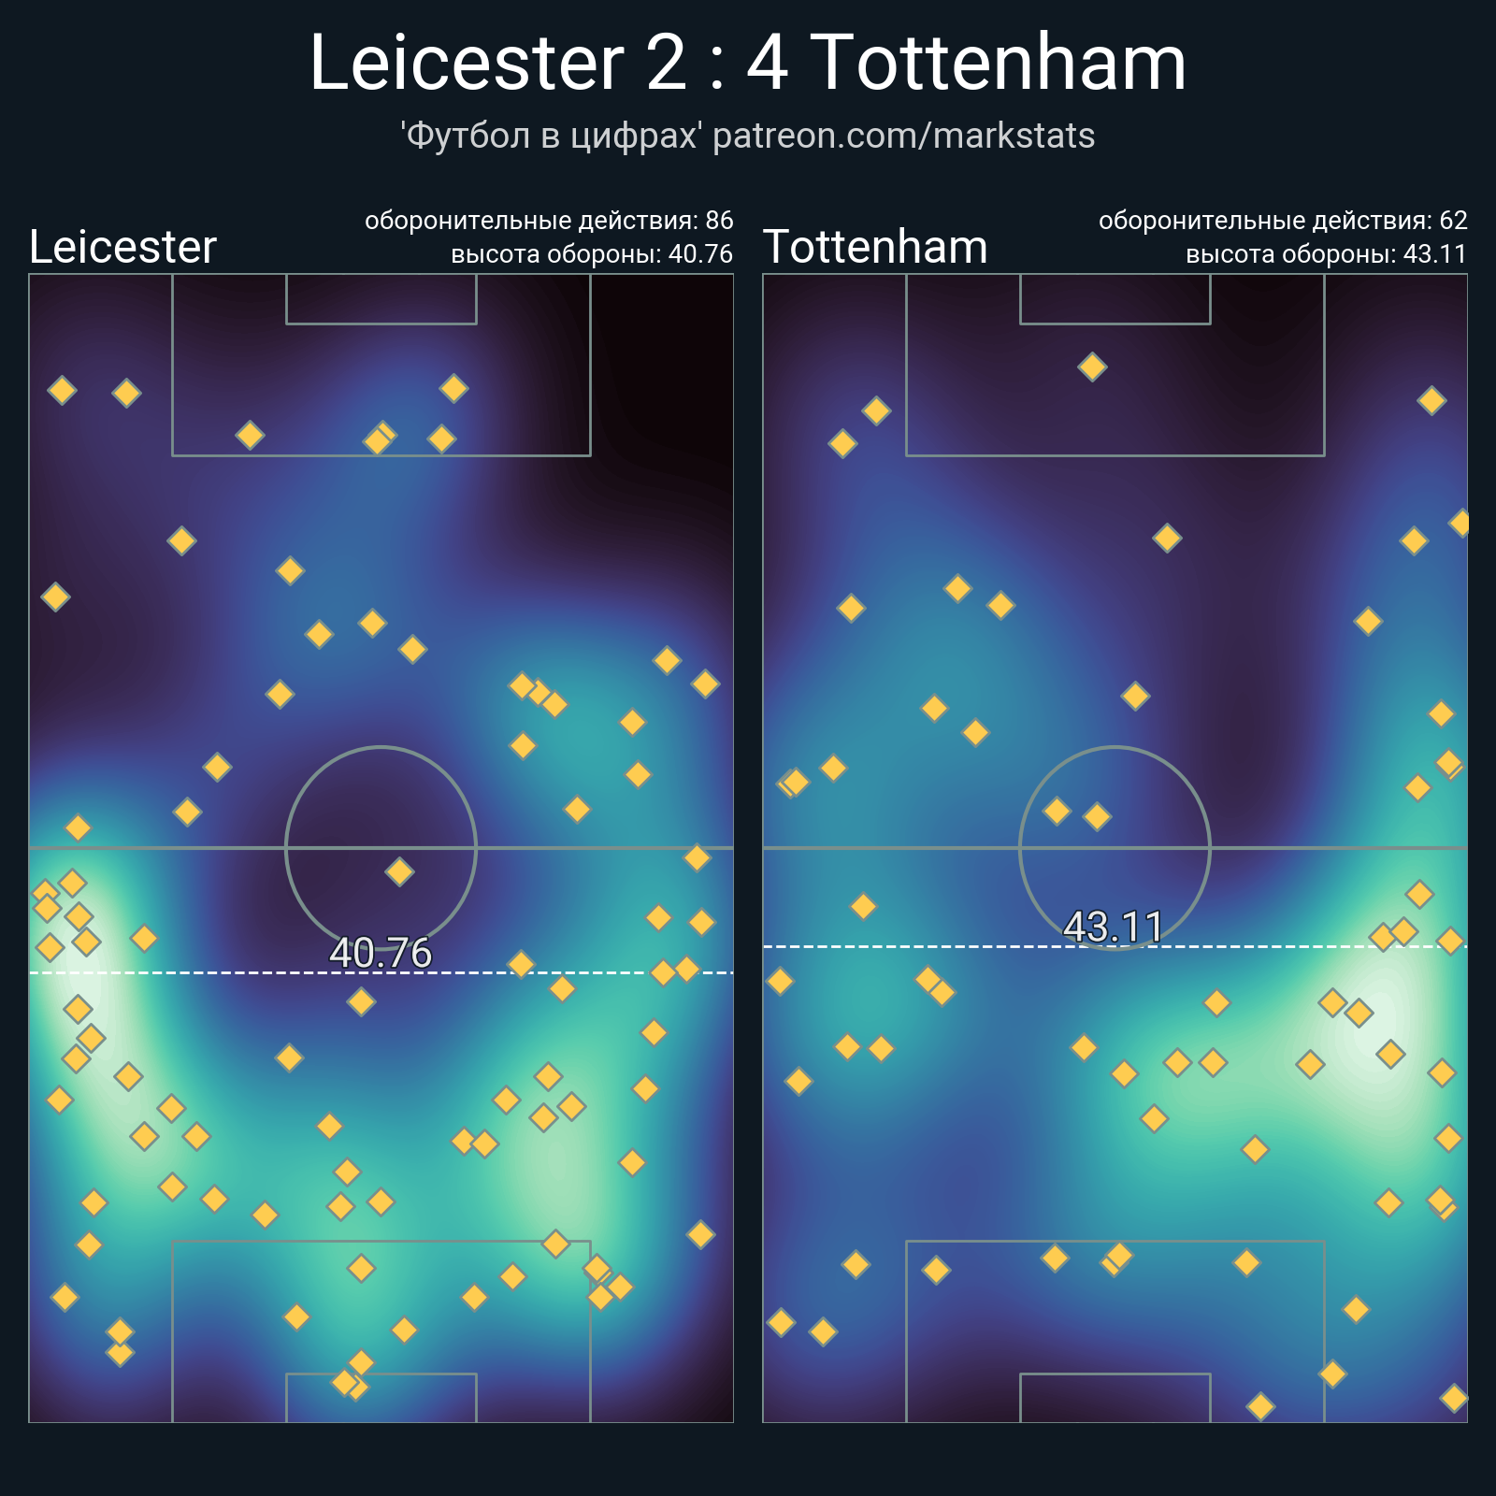Click the diamond on Leicester's halfway line right side
The height and width of the screenshot is (1496, 1496).
tap(697, 857)
